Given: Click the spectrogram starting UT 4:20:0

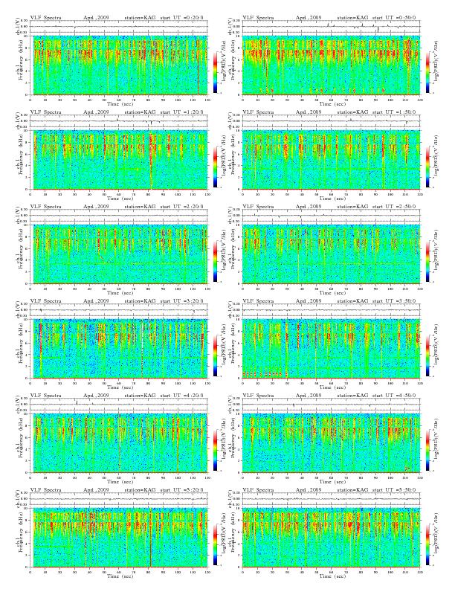Looking at the screenshot, I should (x=119, y=443).
